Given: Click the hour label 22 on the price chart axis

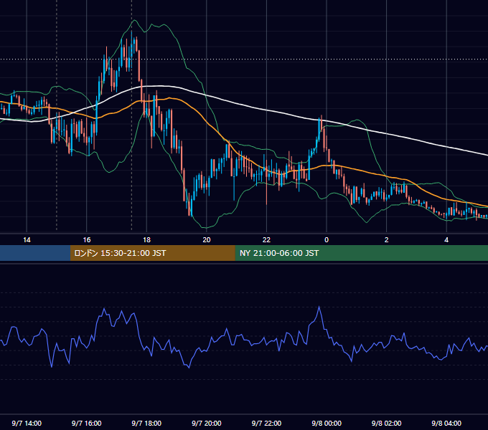Looking at the screenshot, I should click(266, 239).
